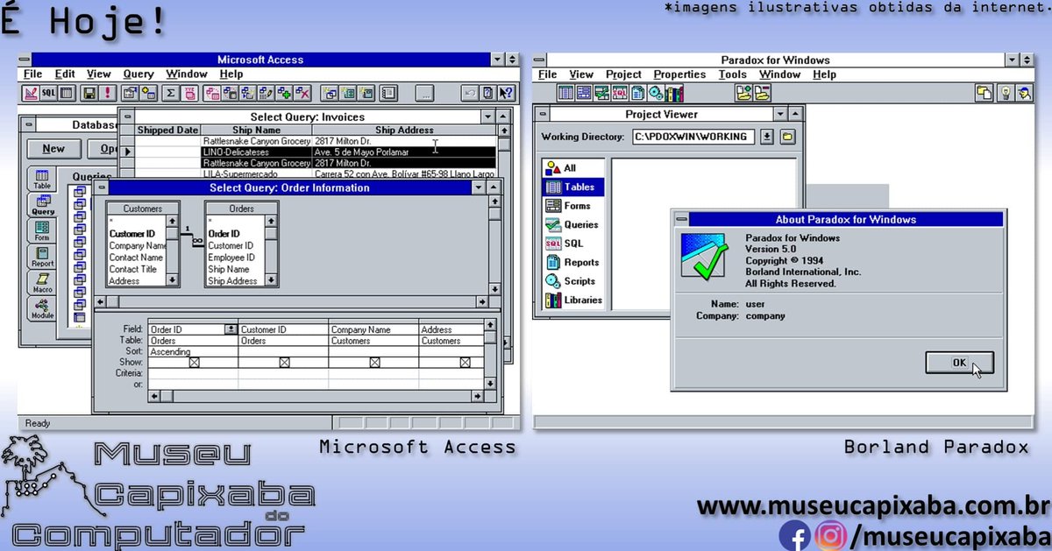This screenshot has width=1052, height=551.
Task: Expand the Working Directory dropdown in Paradox
Action: click(767, 137)
